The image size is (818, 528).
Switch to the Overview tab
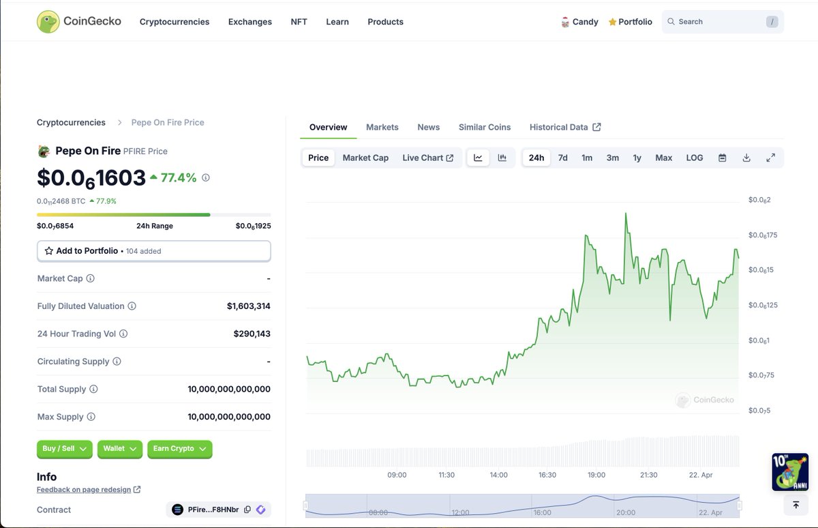click(x=328, y=127)
